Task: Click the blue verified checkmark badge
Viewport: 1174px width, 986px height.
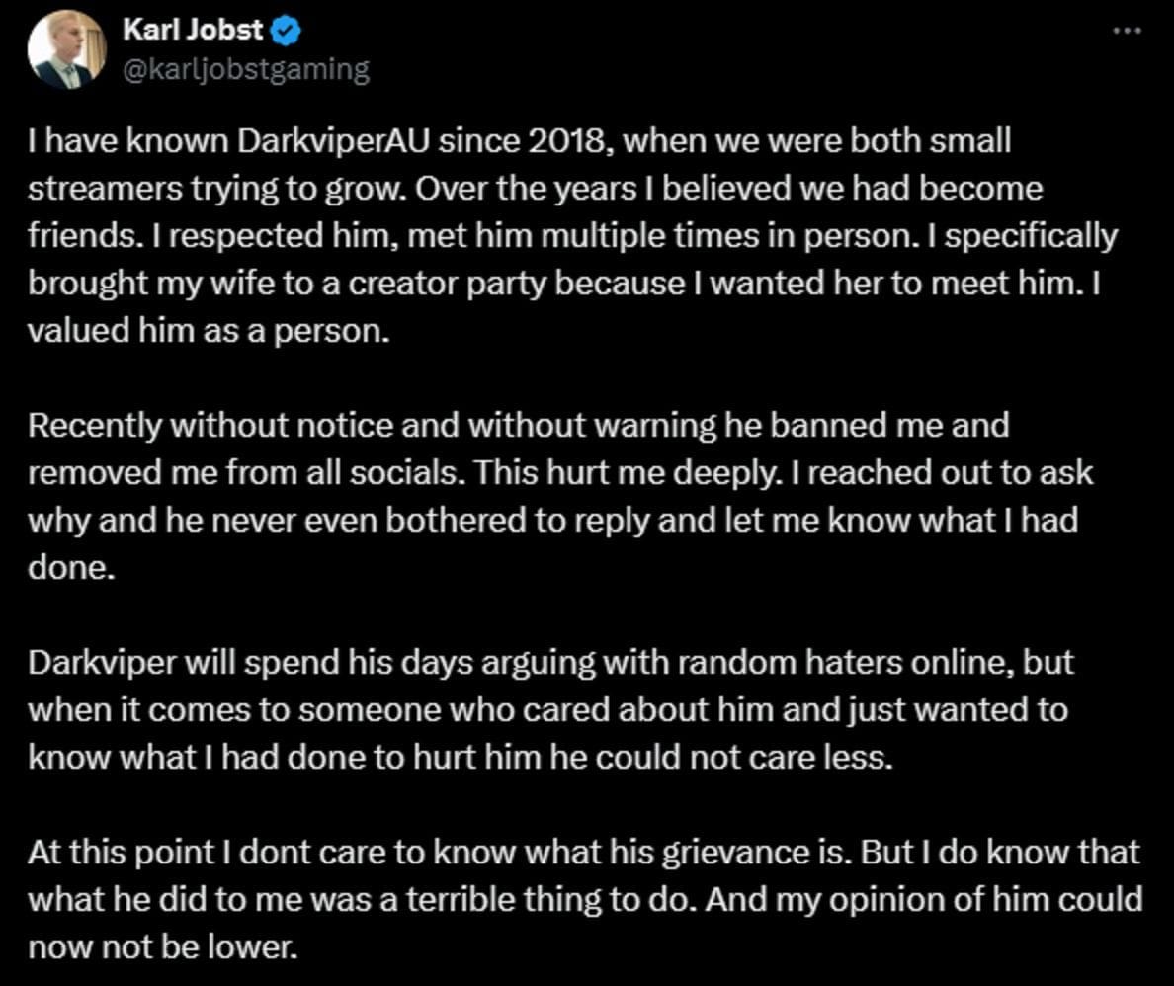Action: pyautogui.click(x=285, y=29)
